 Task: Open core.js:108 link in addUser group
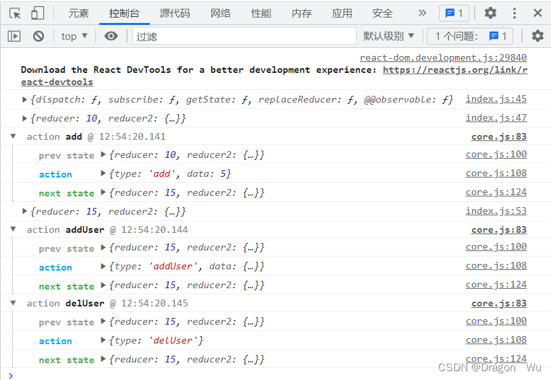(x=496, y=266)
